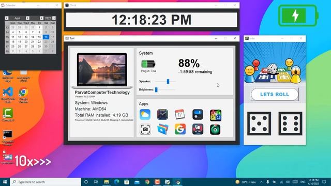Open the dark control-switch app icon in Apps
331x186 pixels.
click(198, 115)
